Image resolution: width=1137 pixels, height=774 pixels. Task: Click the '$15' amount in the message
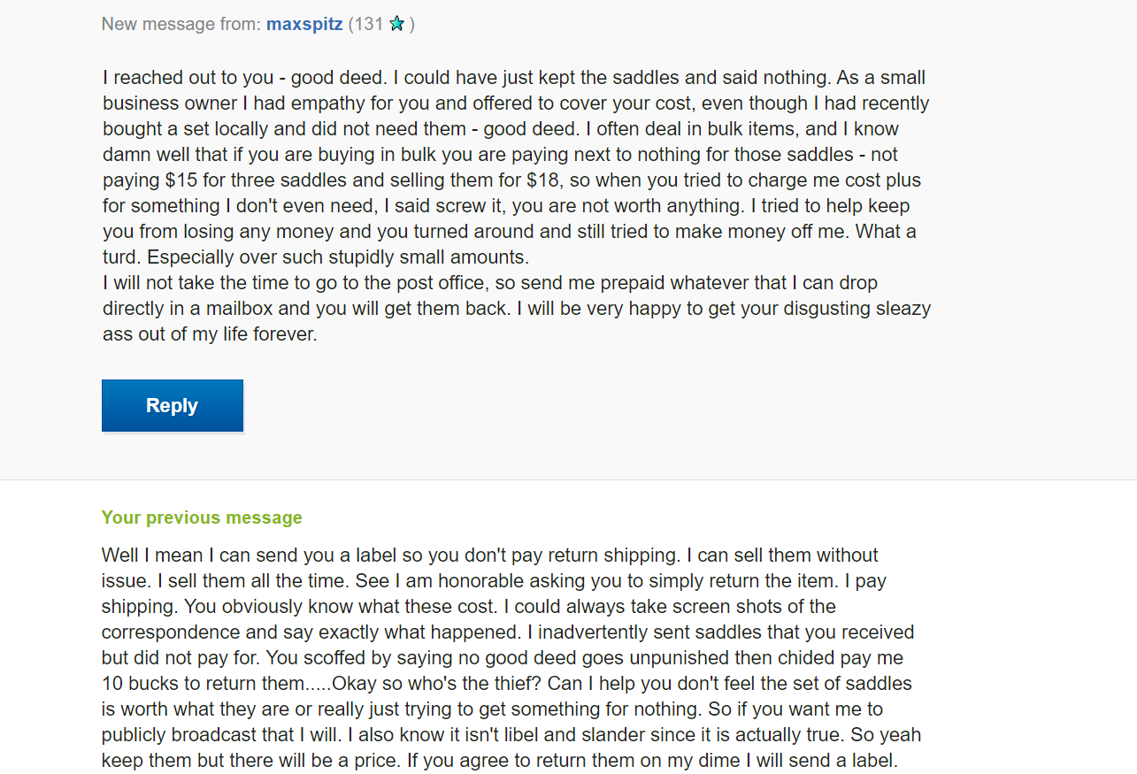(x=181, y=180)
